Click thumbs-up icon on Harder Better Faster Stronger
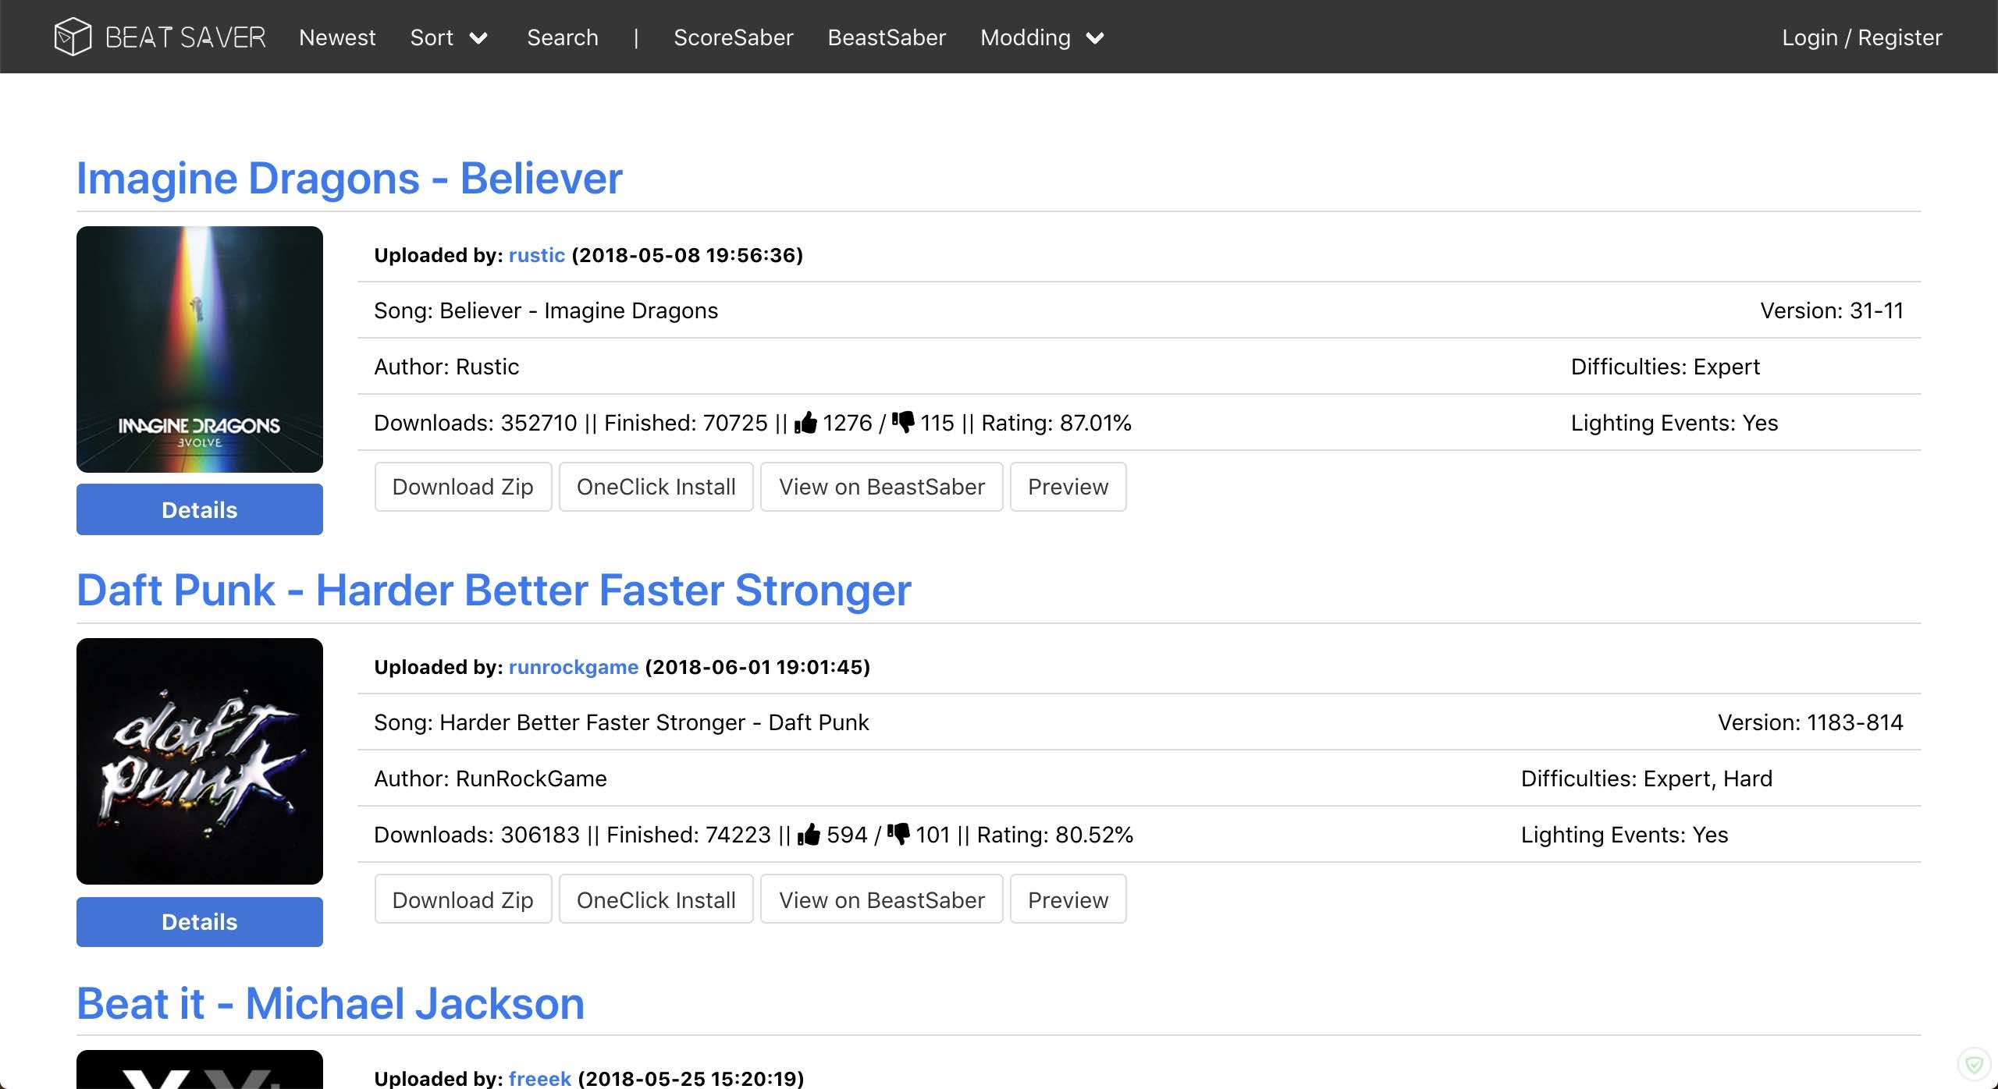This screenshot has height=1089, width=1998. point(809,834)
